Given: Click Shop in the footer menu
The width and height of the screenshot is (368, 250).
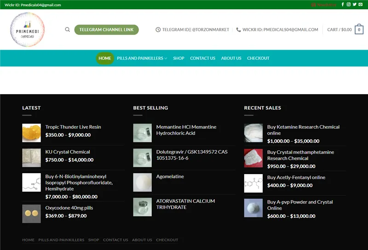Looking at the screenshot, I should (x=93, y=240).
